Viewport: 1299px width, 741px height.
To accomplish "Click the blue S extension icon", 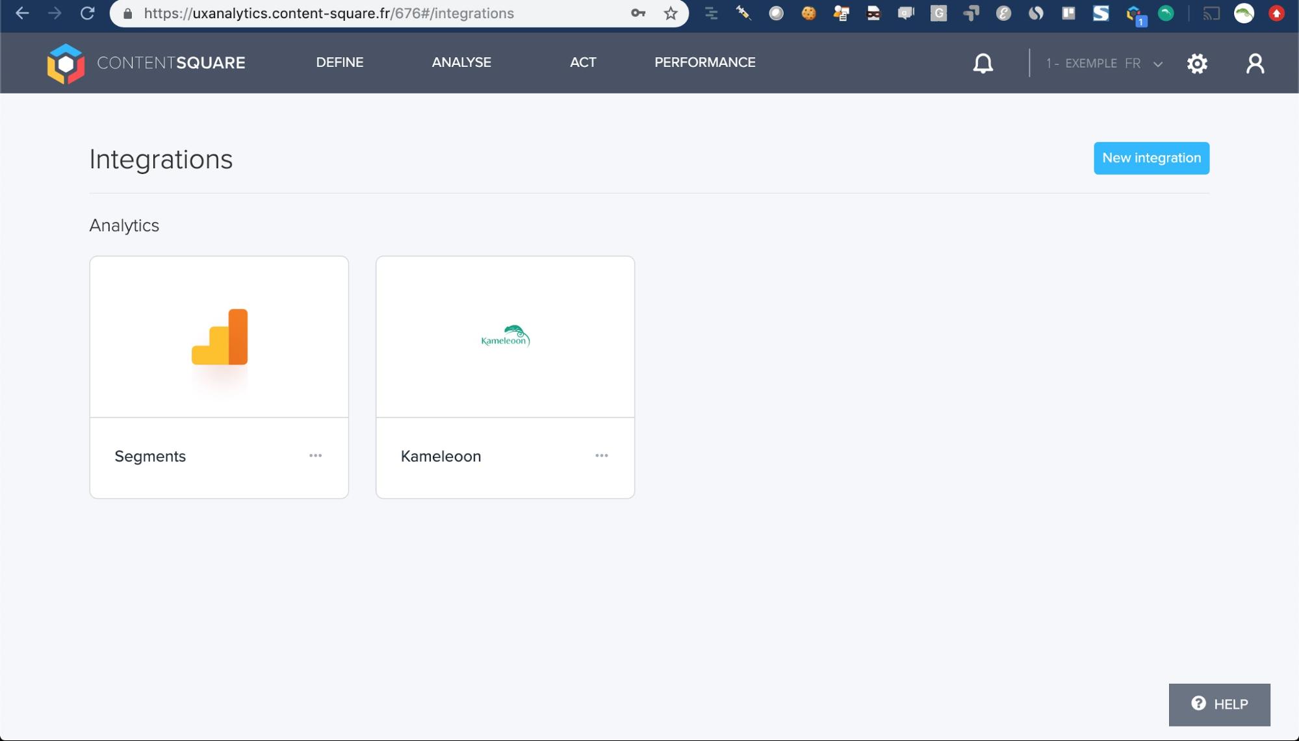I will [1101, 13].
